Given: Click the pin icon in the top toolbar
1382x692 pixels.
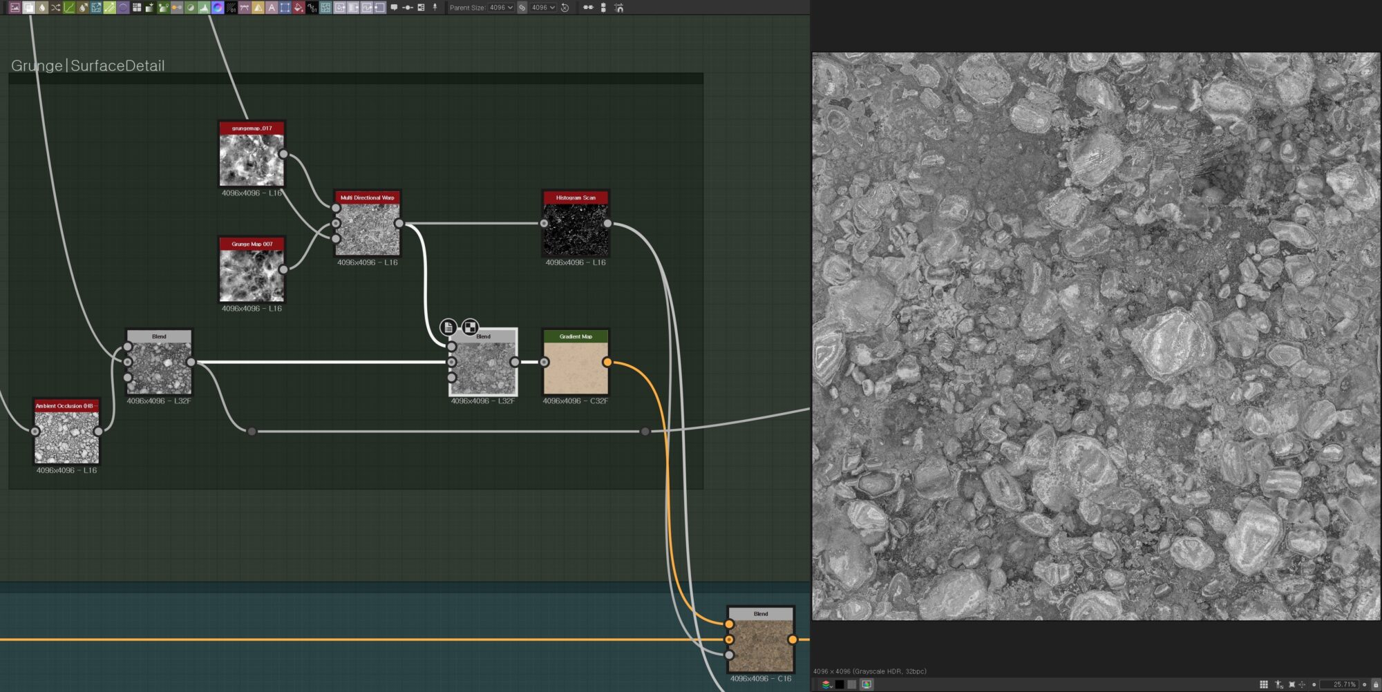Looking at the screenshot, I should point(435,8).
